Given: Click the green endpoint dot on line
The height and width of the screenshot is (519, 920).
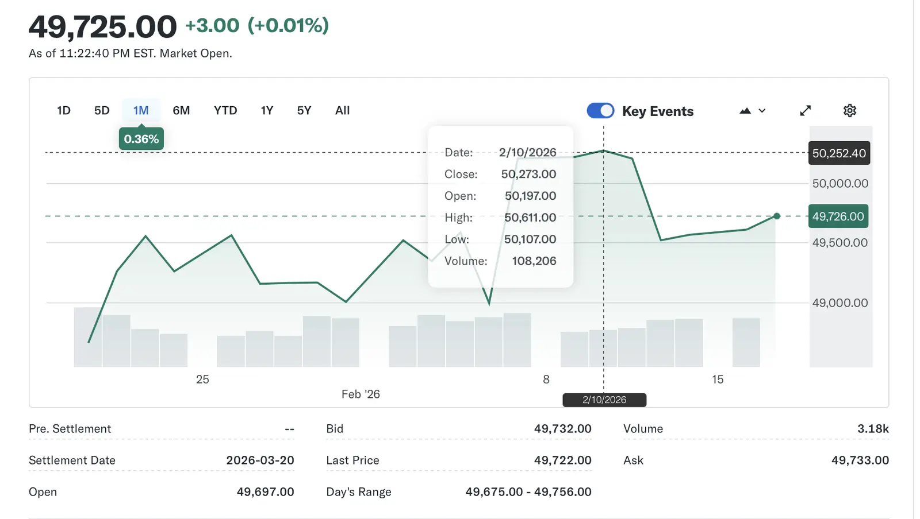Looking at the screenshot, I should pyautogui.click(x=777, y=216).
